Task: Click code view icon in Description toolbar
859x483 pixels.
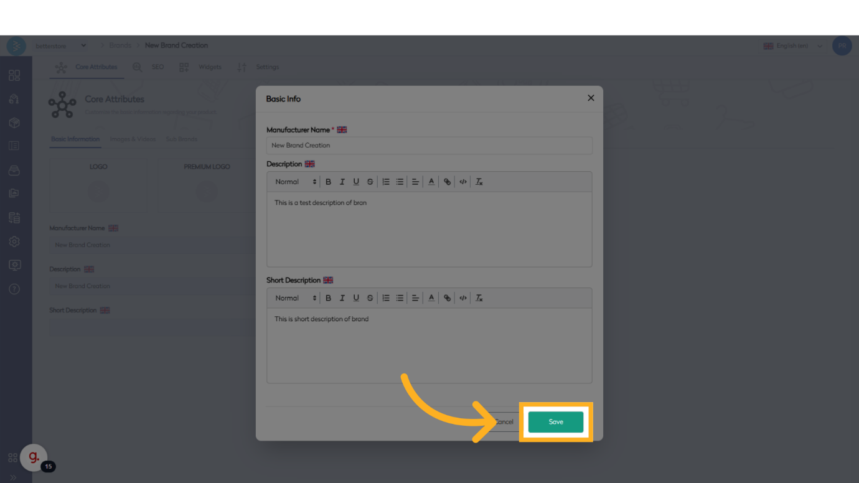Action: point(463,182)
